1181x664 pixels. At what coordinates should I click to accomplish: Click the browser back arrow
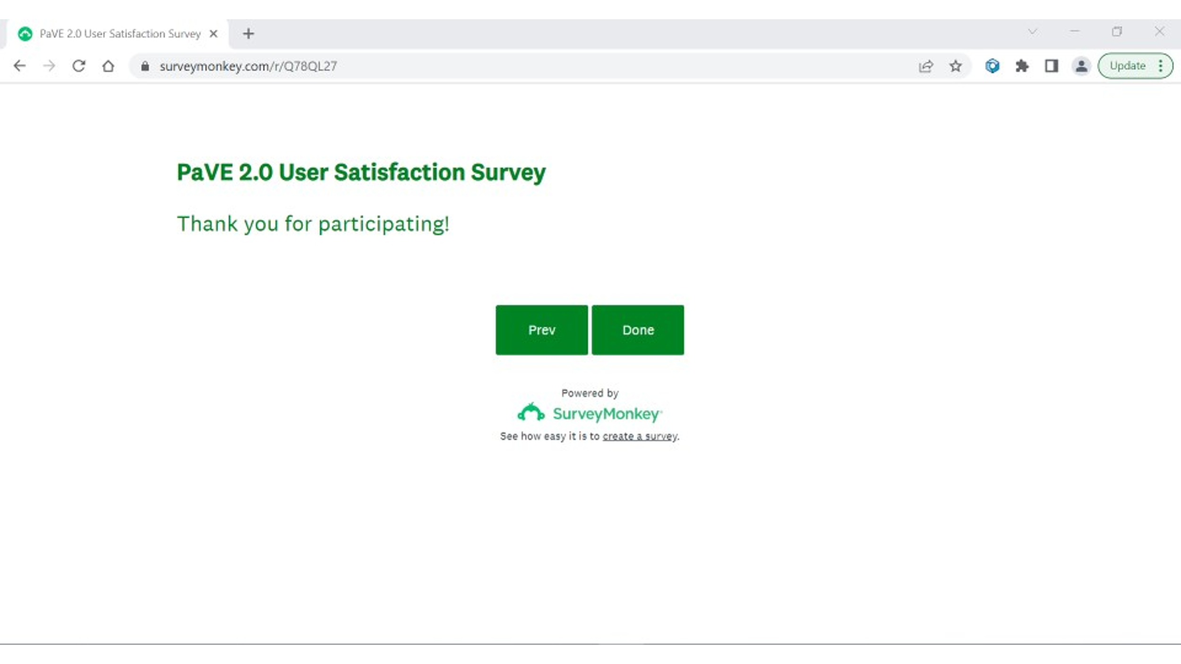click(x=20, y=66)
